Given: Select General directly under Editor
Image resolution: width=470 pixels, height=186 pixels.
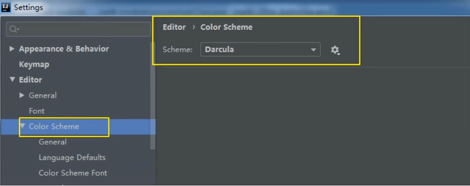Looking at the screenshot, I should (43, 96).
